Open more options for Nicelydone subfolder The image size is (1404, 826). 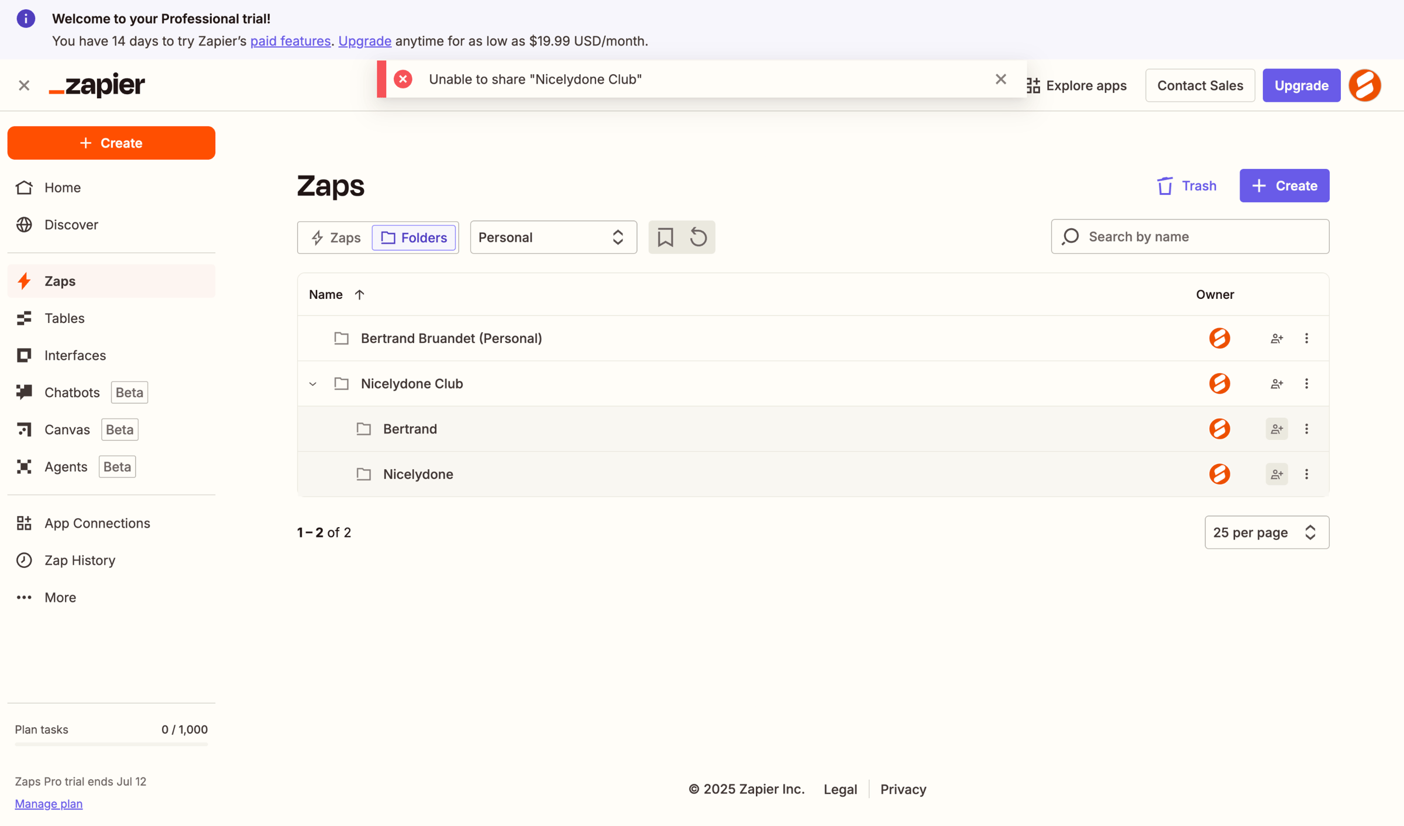[x=1306, y=474]
